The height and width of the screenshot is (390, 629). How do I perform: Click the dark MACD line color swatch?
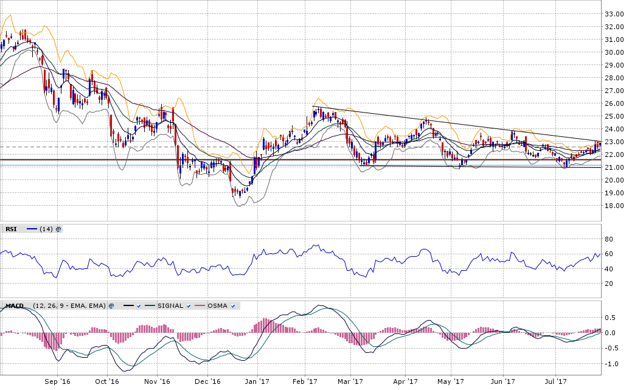click(128, 306)
